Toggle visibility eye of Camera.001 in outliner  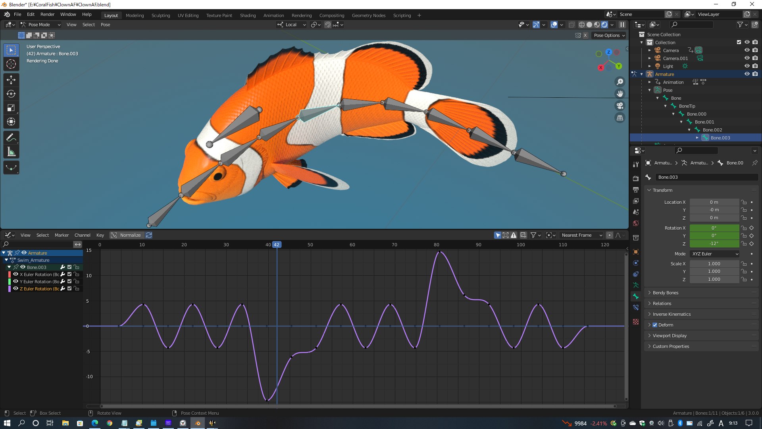747,58
